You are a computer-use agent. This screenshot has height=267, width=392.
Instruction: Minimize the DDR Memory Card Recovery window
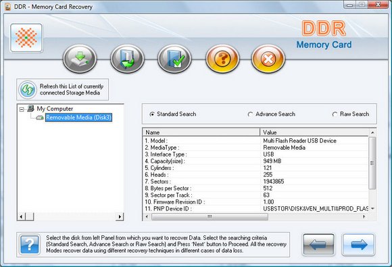350,5
